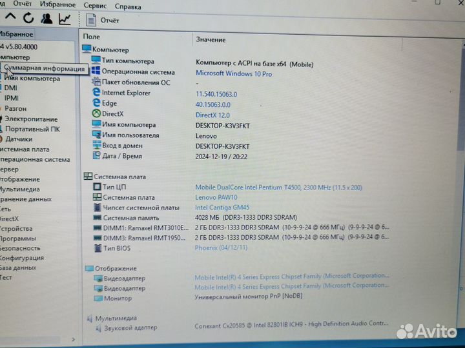Switch to the Избранное sidebar tab
The width and height of the screenshot is (465, 348).
click(x=17, y=34)
